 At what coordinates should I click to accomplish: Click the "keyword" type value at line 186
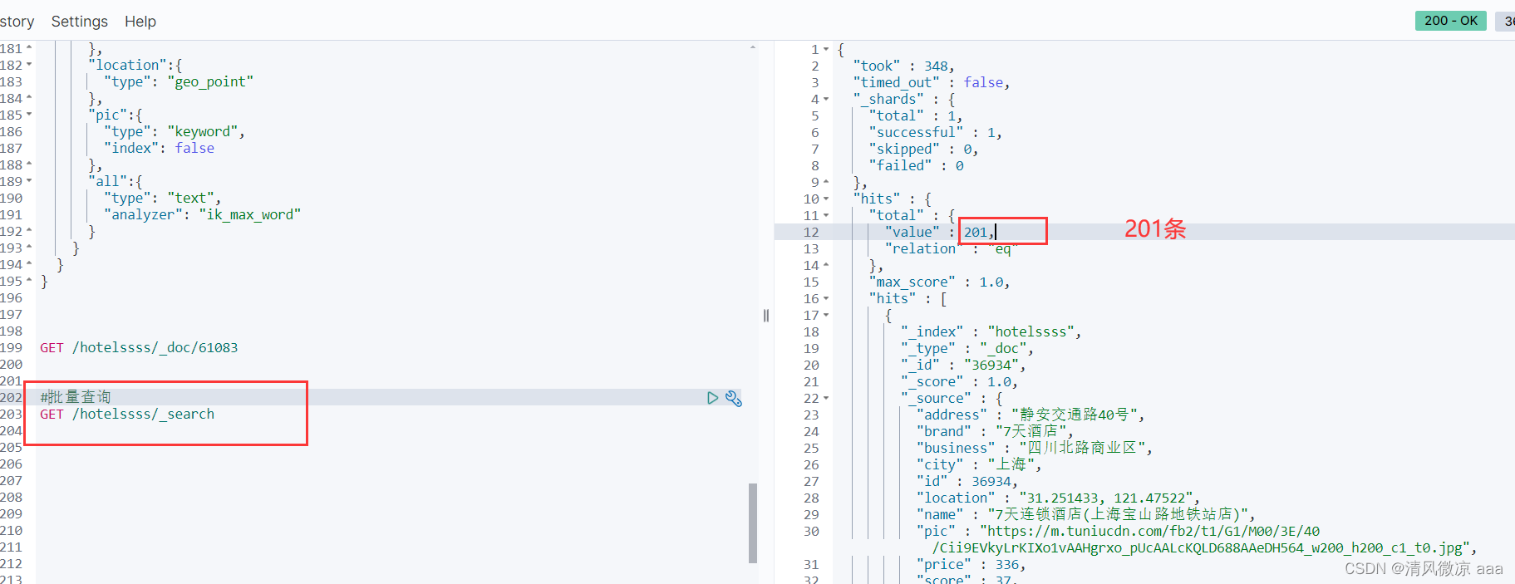(x=203, y=132)
